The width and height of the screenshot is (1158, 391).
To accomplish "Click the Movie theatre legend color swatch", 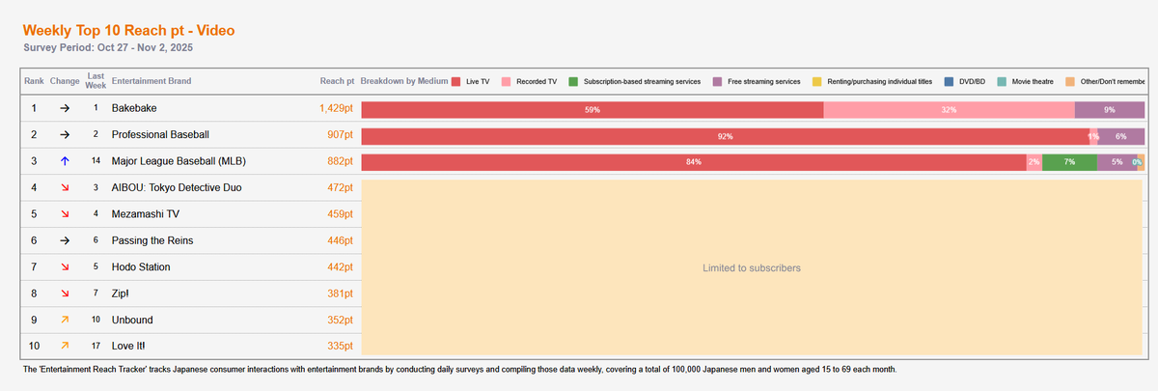I will 1003,82.
